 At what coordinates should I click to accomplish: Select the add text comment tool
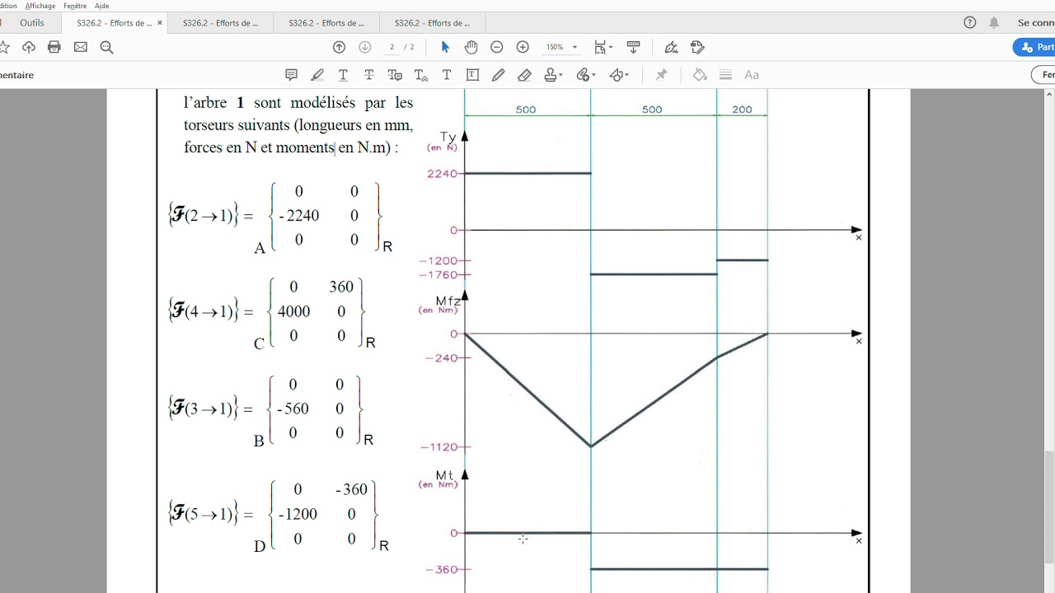click(447, 75)
